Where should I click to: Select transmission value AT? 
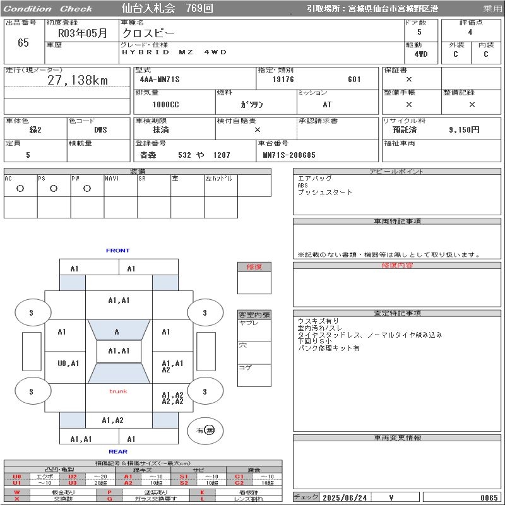click(327, 104)
